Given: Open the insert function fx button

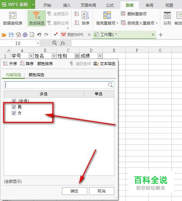Looking at the screenshot, I should pos(63,43).
